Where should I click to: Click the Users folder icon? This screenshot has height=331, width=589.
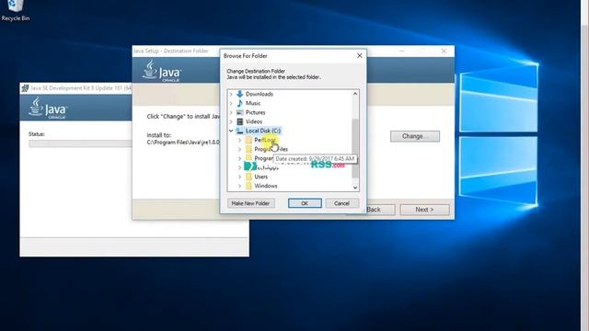pyautogui.click(x=248, y=177)
